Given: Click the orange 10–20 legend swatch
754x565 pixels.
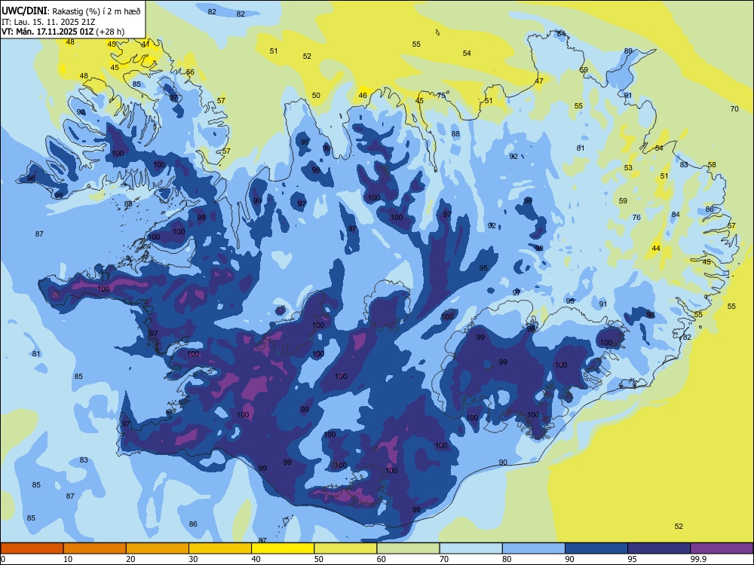Looking at the screenshot, I should [95, 548].
